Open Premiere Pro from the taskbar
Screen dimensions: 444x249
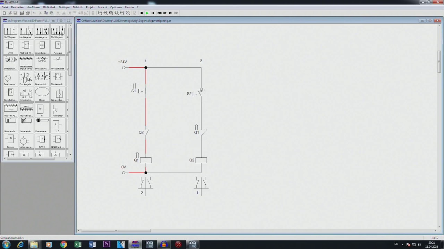106,245
